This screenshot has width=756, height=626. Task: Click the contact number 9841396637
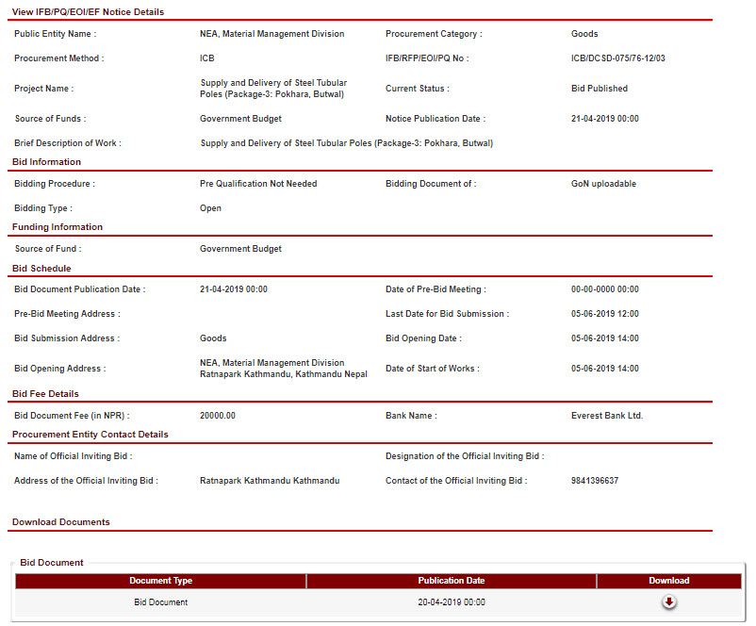[x=594, y=481]
